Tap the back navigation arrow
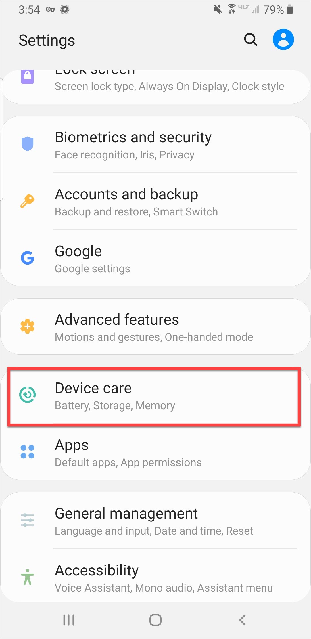Image resolution: width=311 pixels, height=639 pixels. pos(243,620)
